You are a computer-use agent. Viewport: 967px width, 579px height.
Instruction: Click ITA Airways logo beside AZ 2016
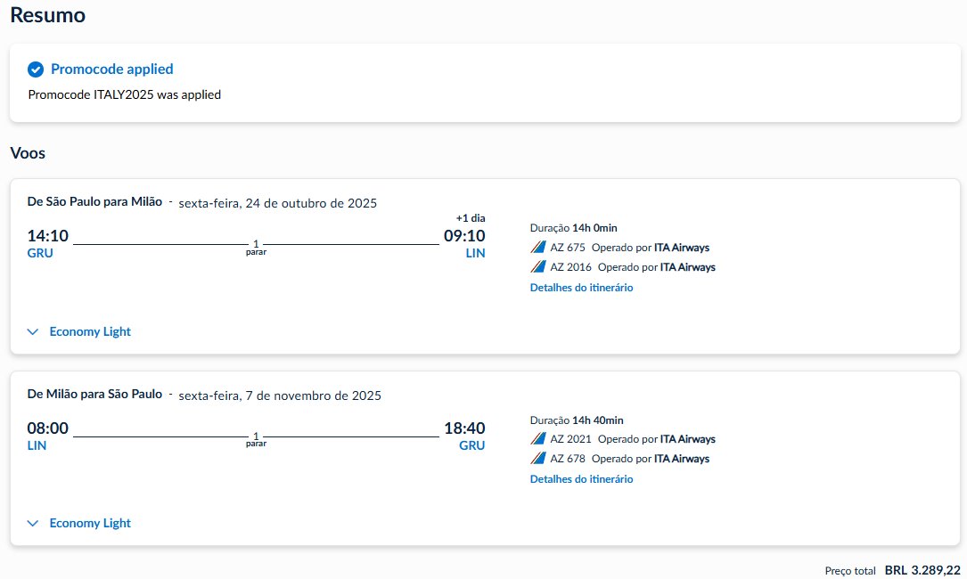tap(538, 267)
